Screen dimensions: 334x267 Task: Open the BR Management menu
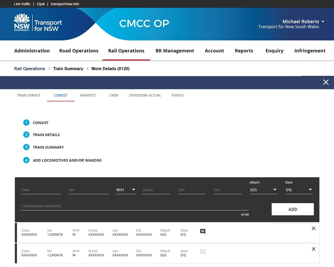[x=175, y=51]
